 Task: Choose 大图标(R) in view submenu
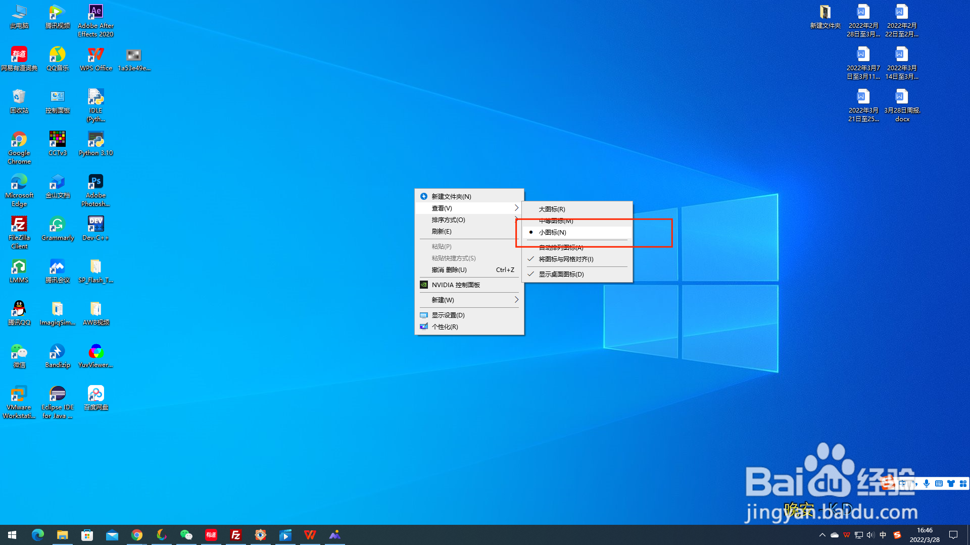point(552,209)
